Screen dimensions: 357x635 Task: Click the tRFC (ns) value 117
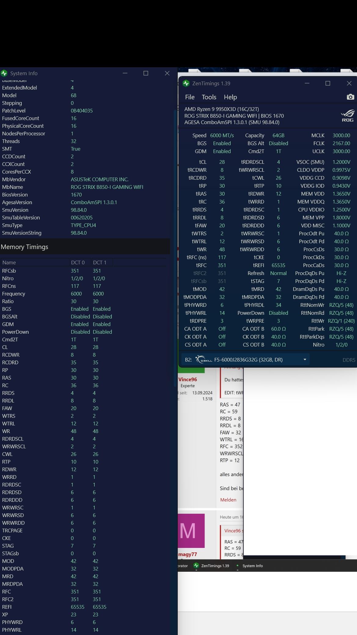pos(222,257)
